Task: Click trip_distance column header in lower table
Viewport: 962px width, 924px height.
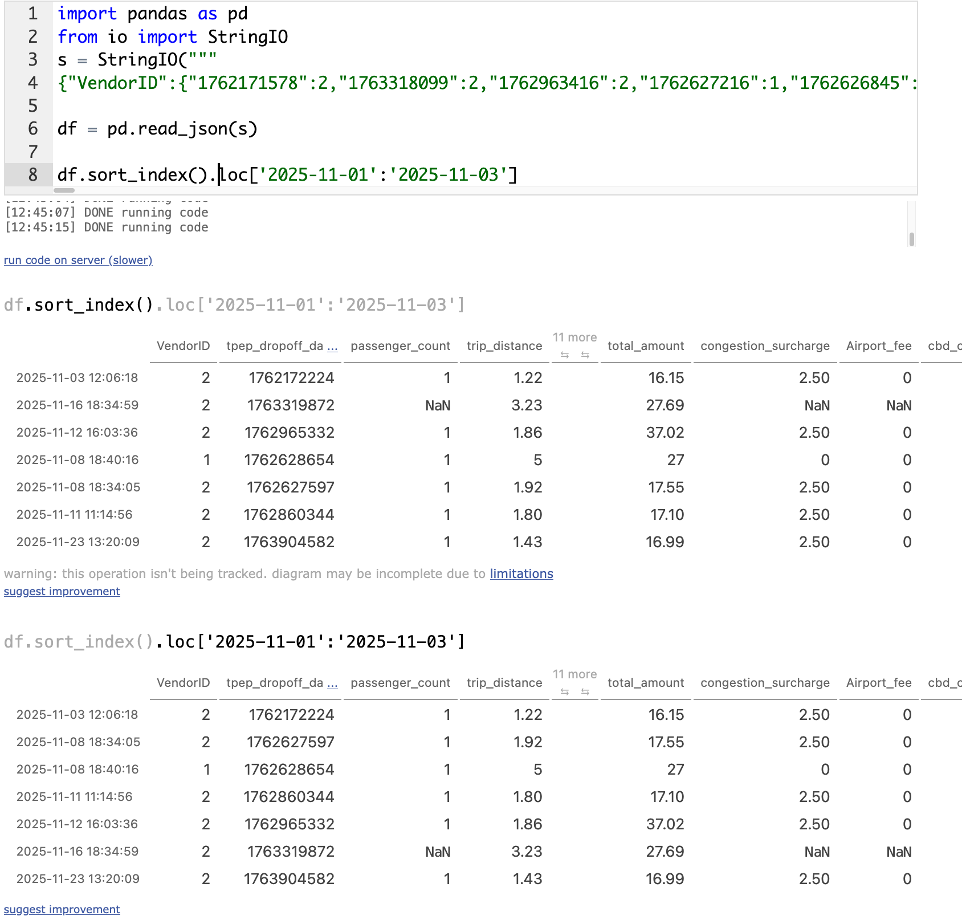Action: (504, 683)
